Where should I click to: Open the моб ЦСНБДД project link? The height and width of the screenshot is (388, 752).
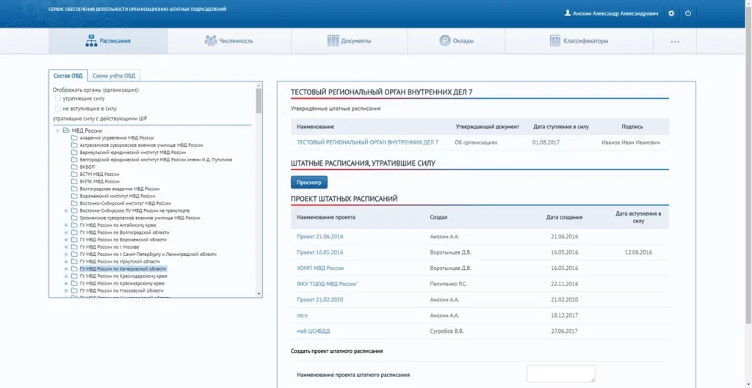tap(313, 331)
